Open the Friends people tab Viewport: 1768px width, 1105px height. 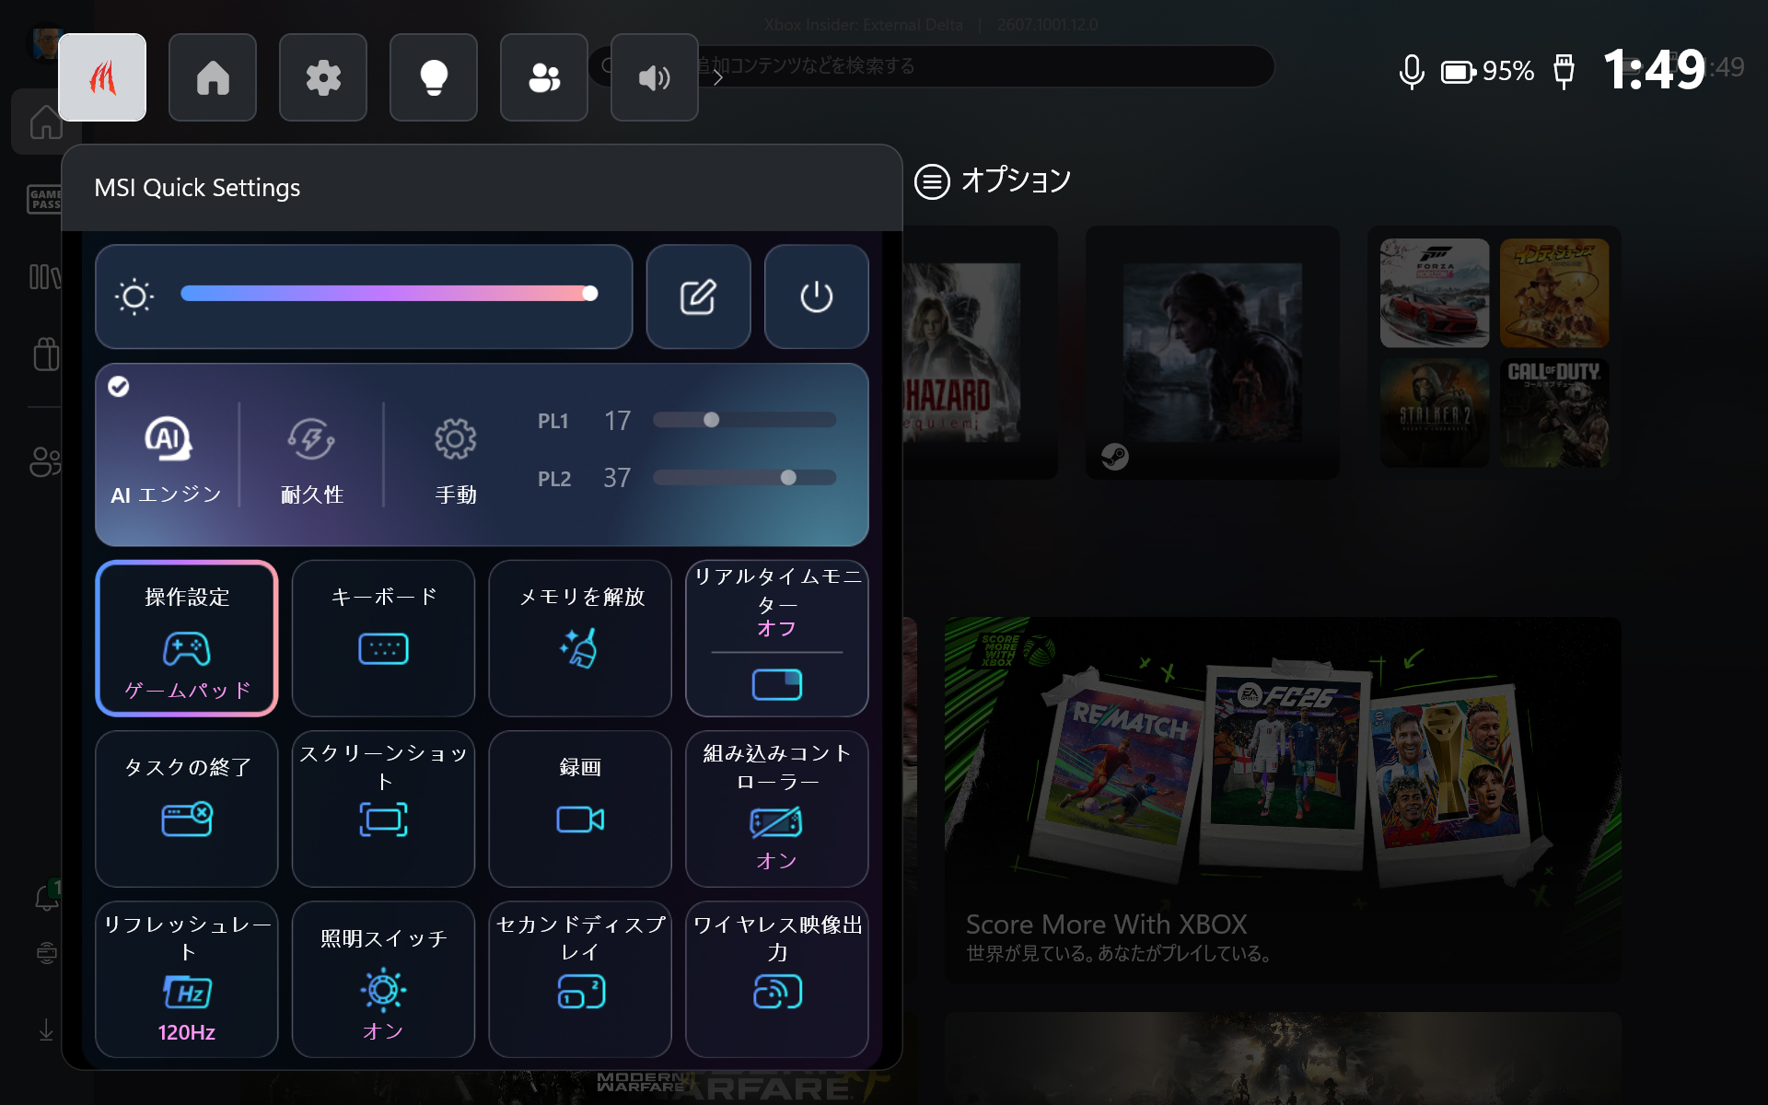[x=544, y=77]
